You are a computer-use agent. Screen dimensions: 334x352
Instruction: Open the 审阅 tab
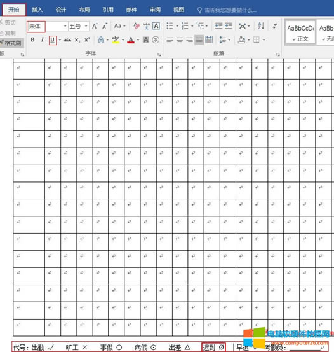(x=155, y=10)
